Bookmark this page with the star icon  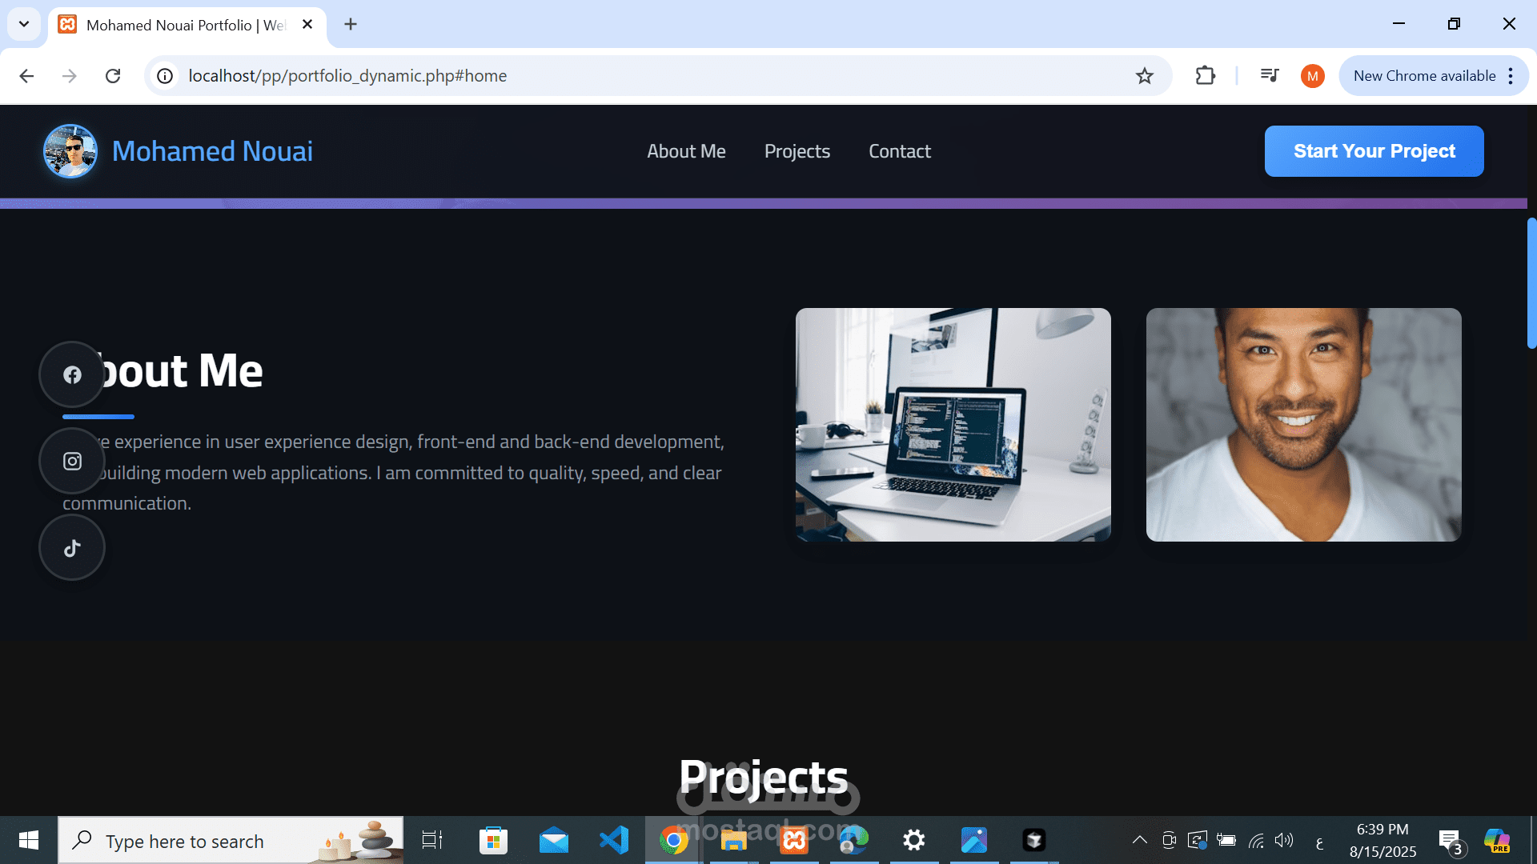coord(1145,76)
